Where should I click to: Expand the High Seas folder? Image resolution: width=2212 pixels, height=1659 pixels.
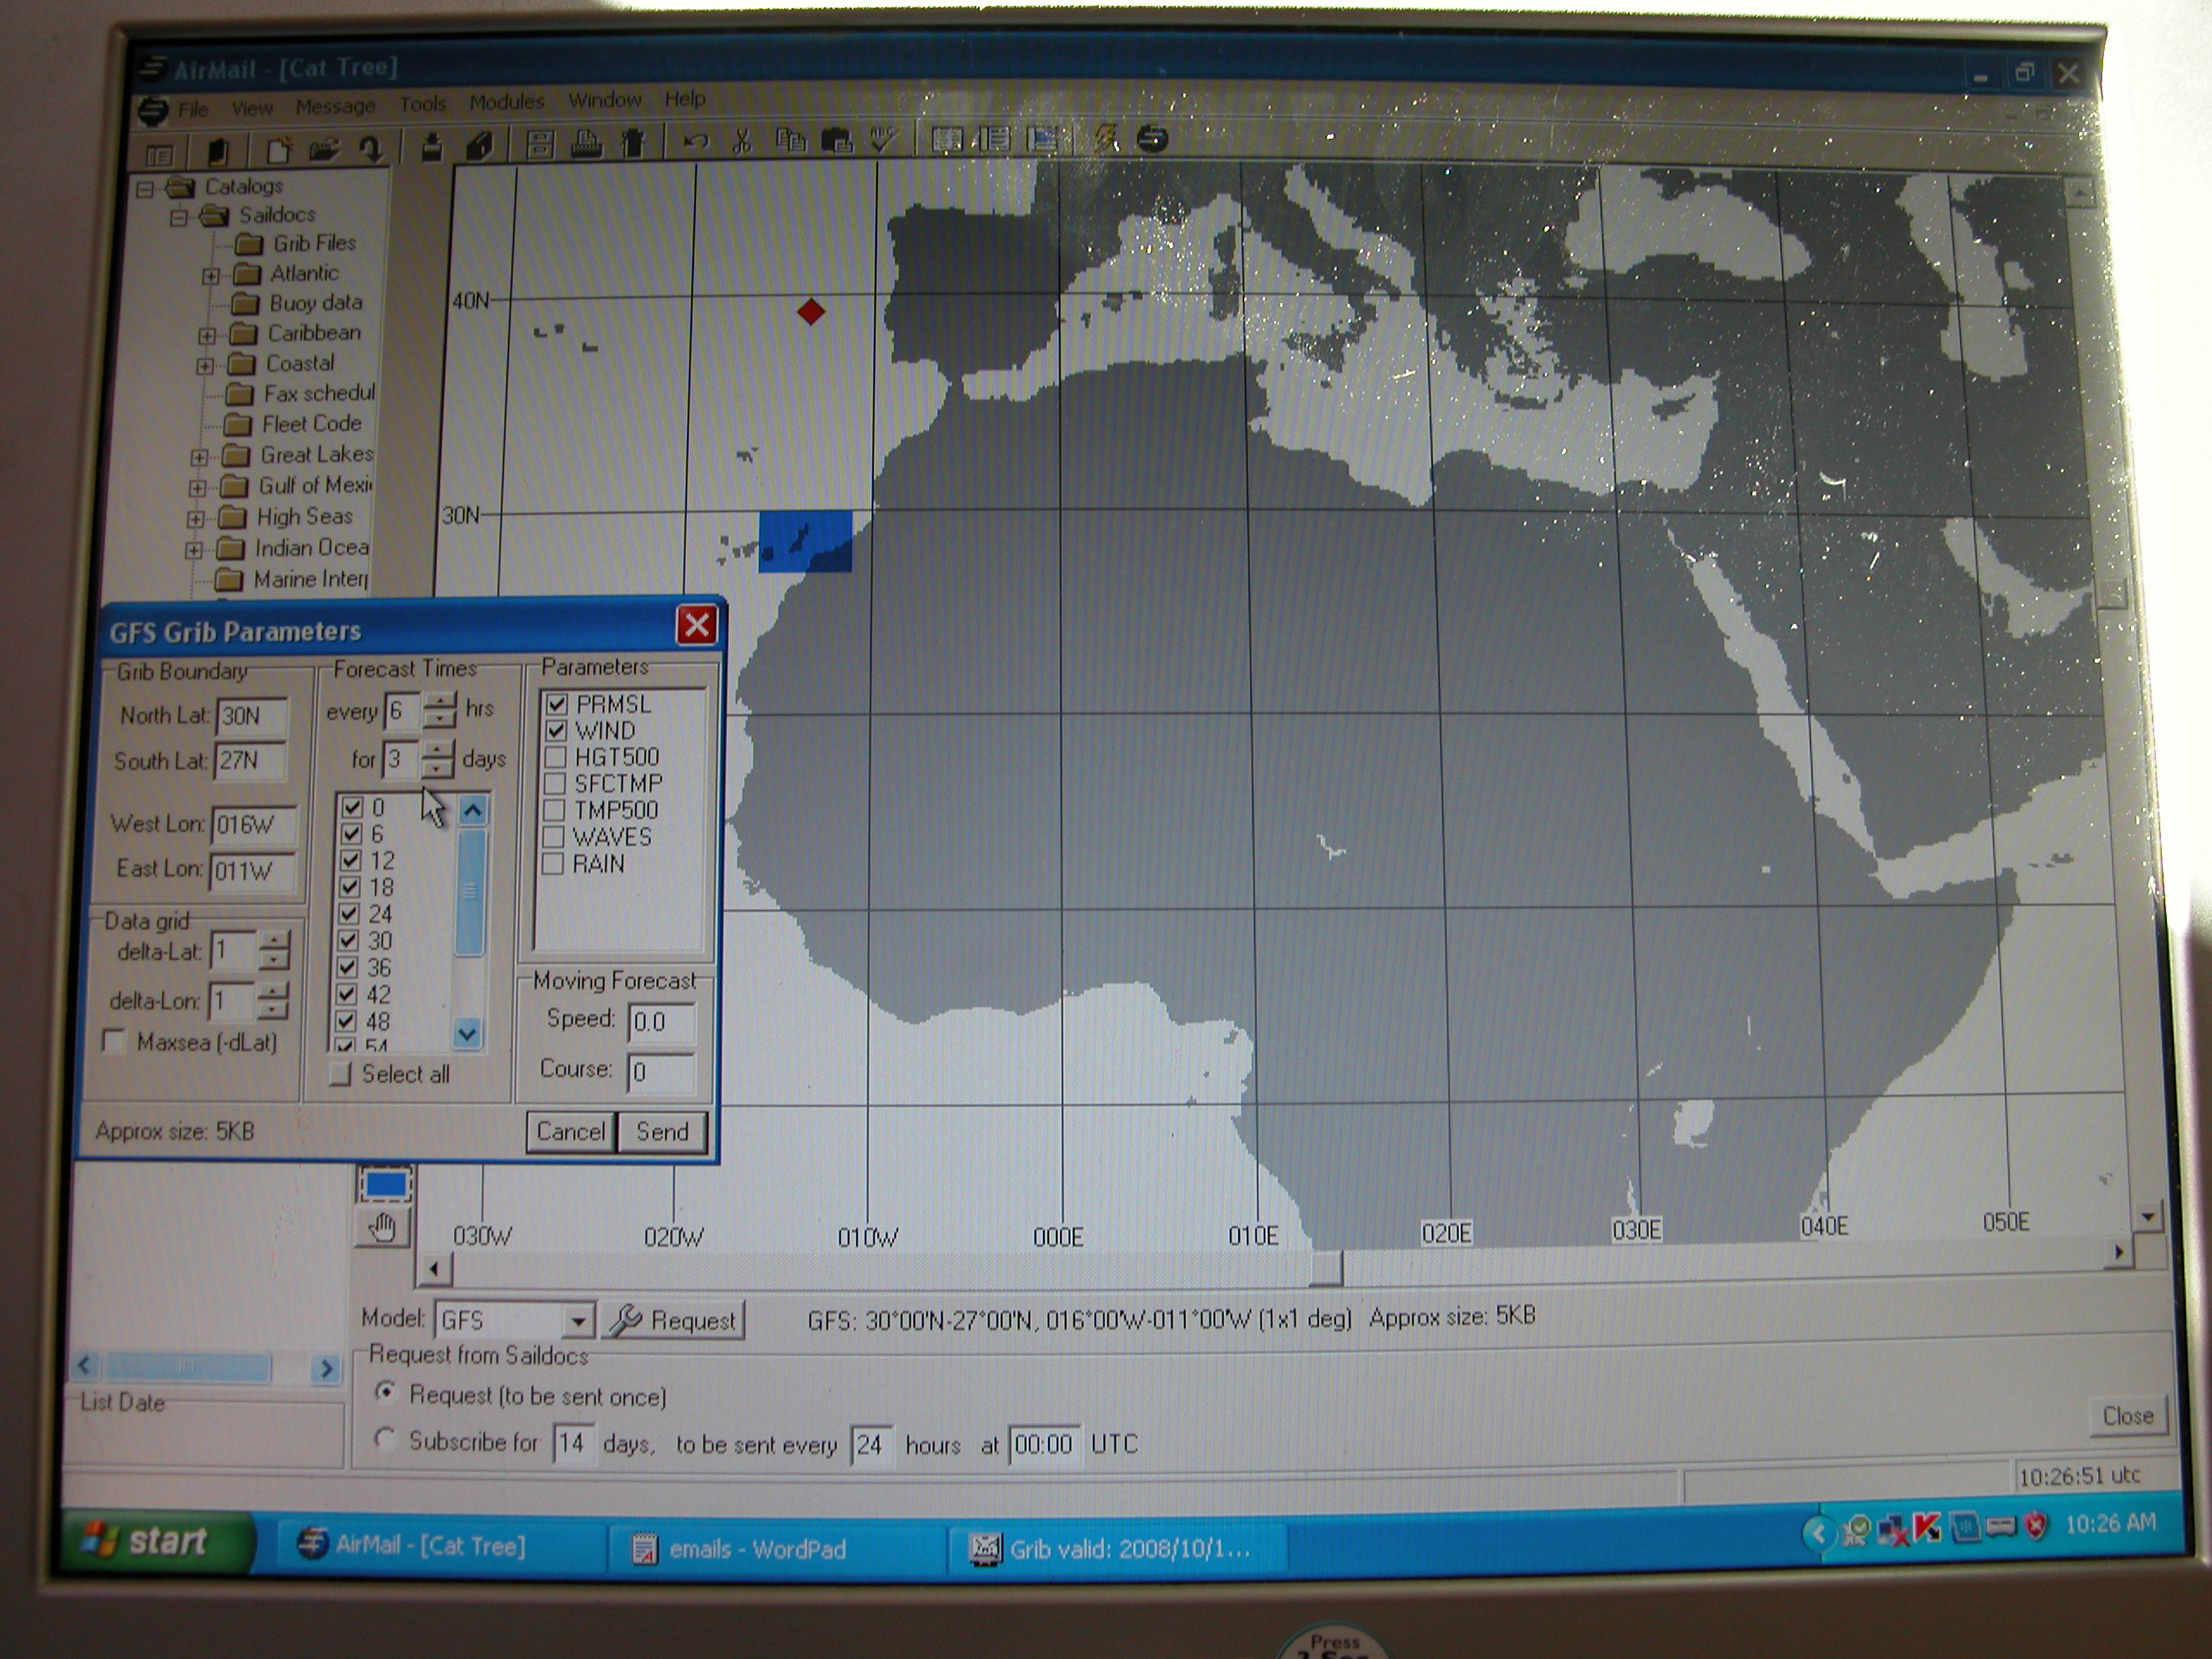click(x=196, y=519)
